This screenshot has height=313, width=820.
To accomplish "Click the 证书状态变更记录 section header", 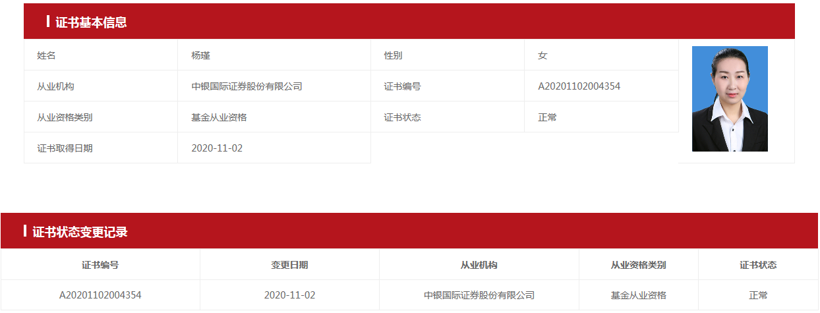I will tap(80, 232).
